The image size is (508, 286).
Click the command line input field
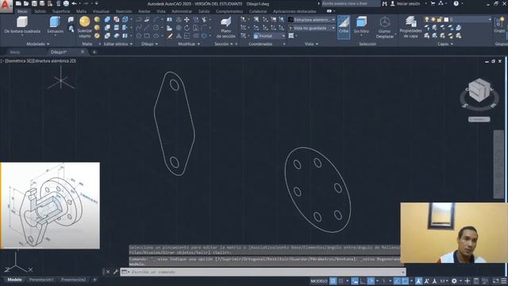(263, 272)
